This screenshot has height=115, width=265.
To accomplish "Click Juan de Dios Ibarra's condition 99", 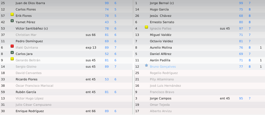I will pos(107,3).
